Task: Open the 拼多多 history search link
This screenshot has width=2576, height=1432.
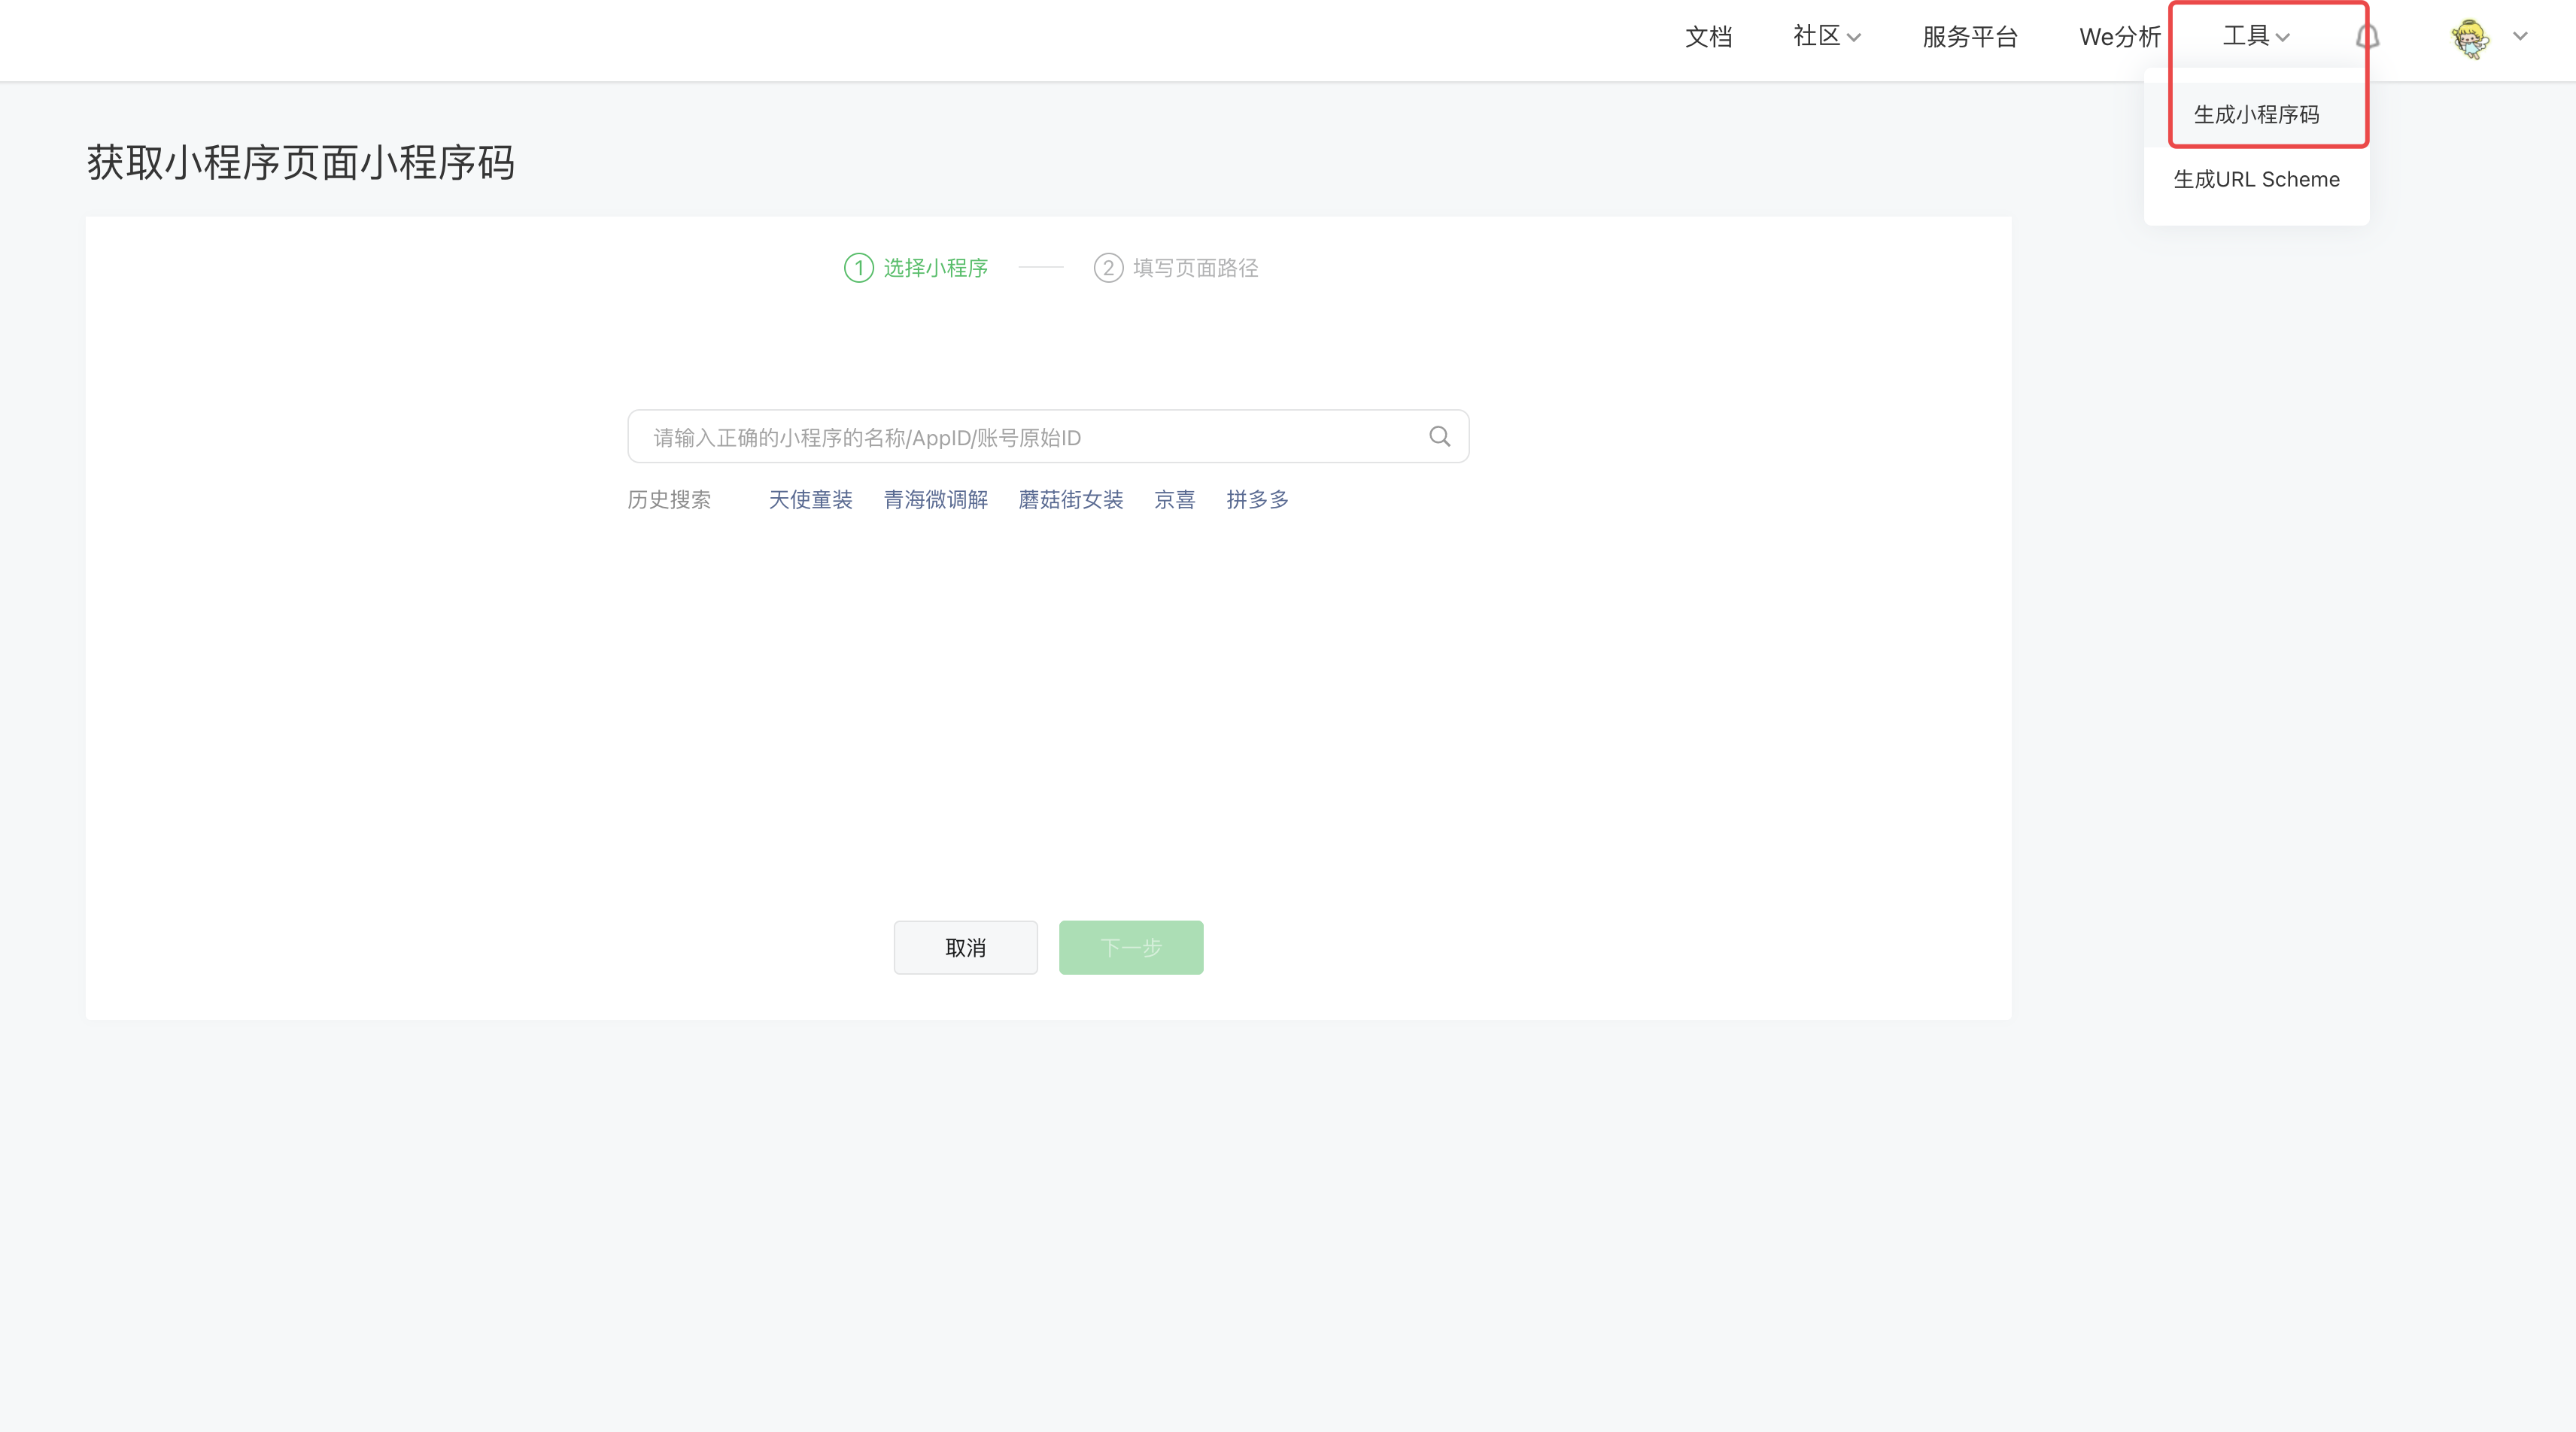Action: [x=1257, y=500]
